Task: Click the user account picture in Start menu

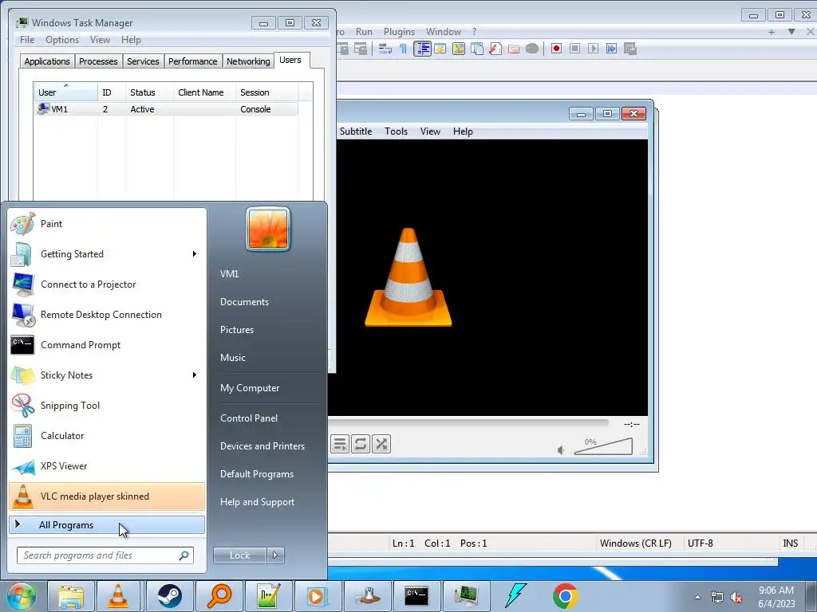Action: (x=268, y=229)
